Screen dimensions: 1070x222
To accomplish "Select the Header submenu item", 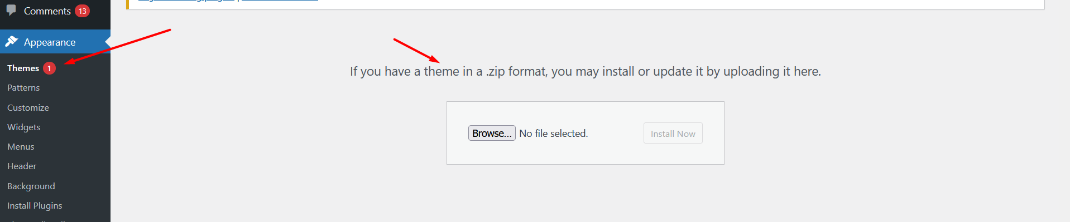I will [x=22, y=166].
